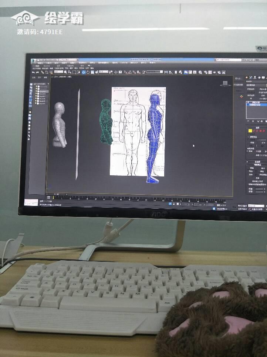
Task: Open the Schematic View icon
Action: [x=195, y=72]
